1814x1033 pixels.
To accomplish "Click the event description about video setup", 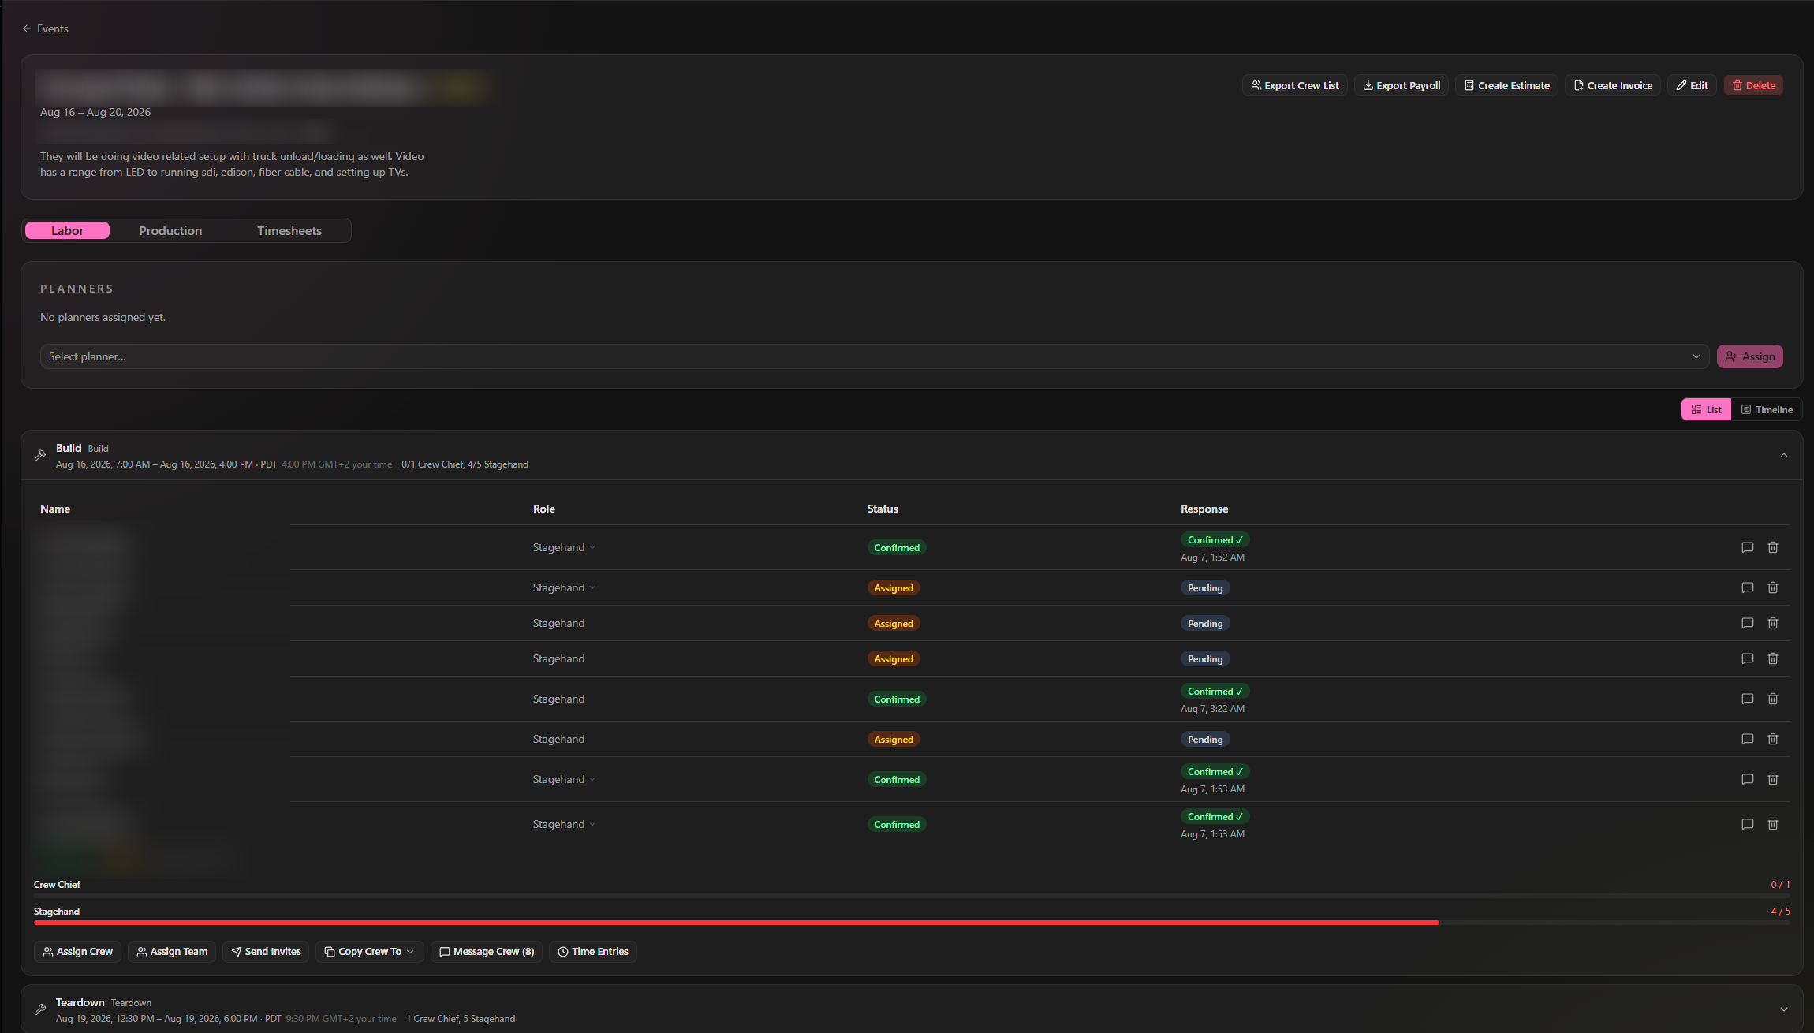I will [232, 164].
